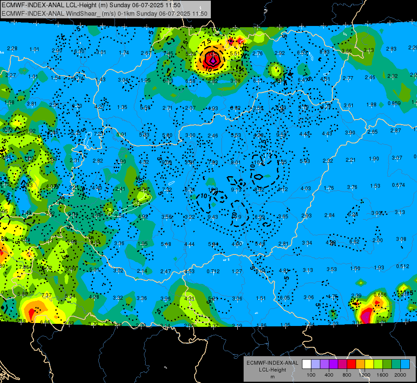Image resolution: width=417 pixels, height=383 pixels.
Task: Click the wind shear value '8.03'
Action: click(325, 52)
